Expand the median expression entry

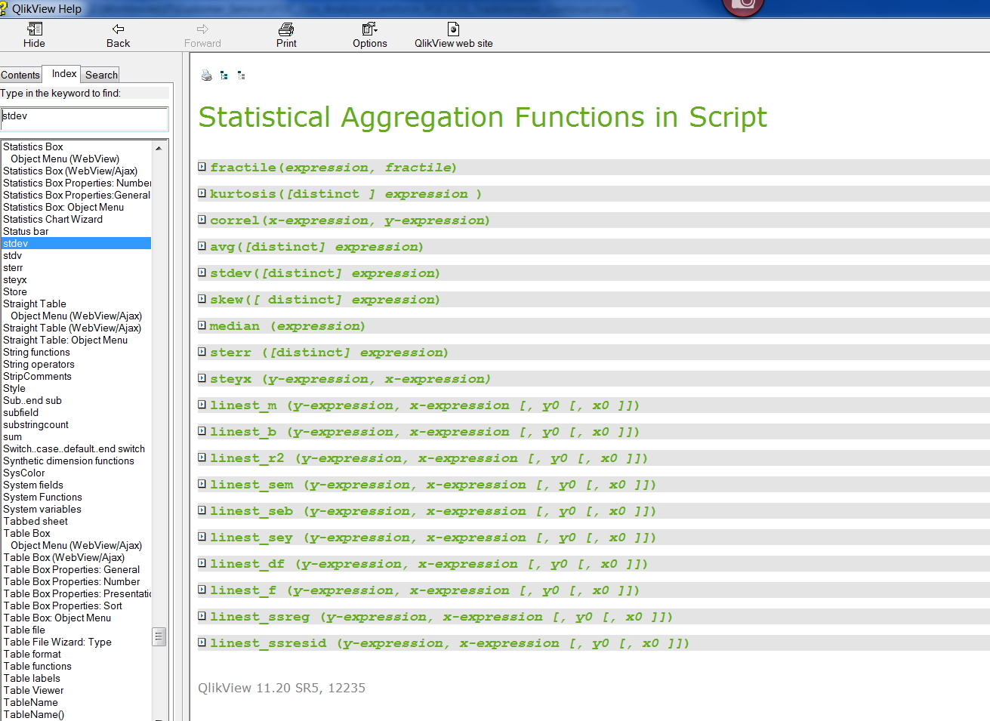tap(202, 325)
